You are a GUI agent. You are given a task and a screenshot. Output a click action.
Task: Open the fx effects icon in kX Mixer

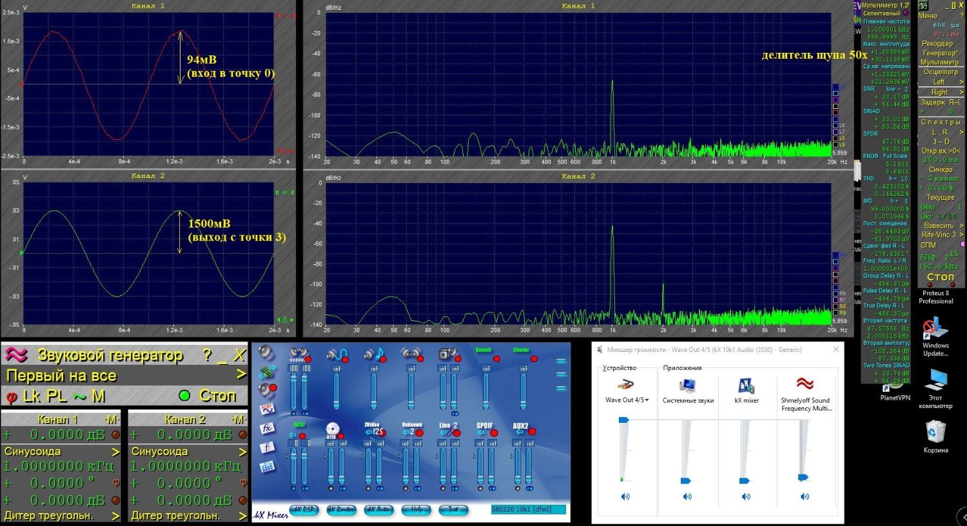point(267,427)
